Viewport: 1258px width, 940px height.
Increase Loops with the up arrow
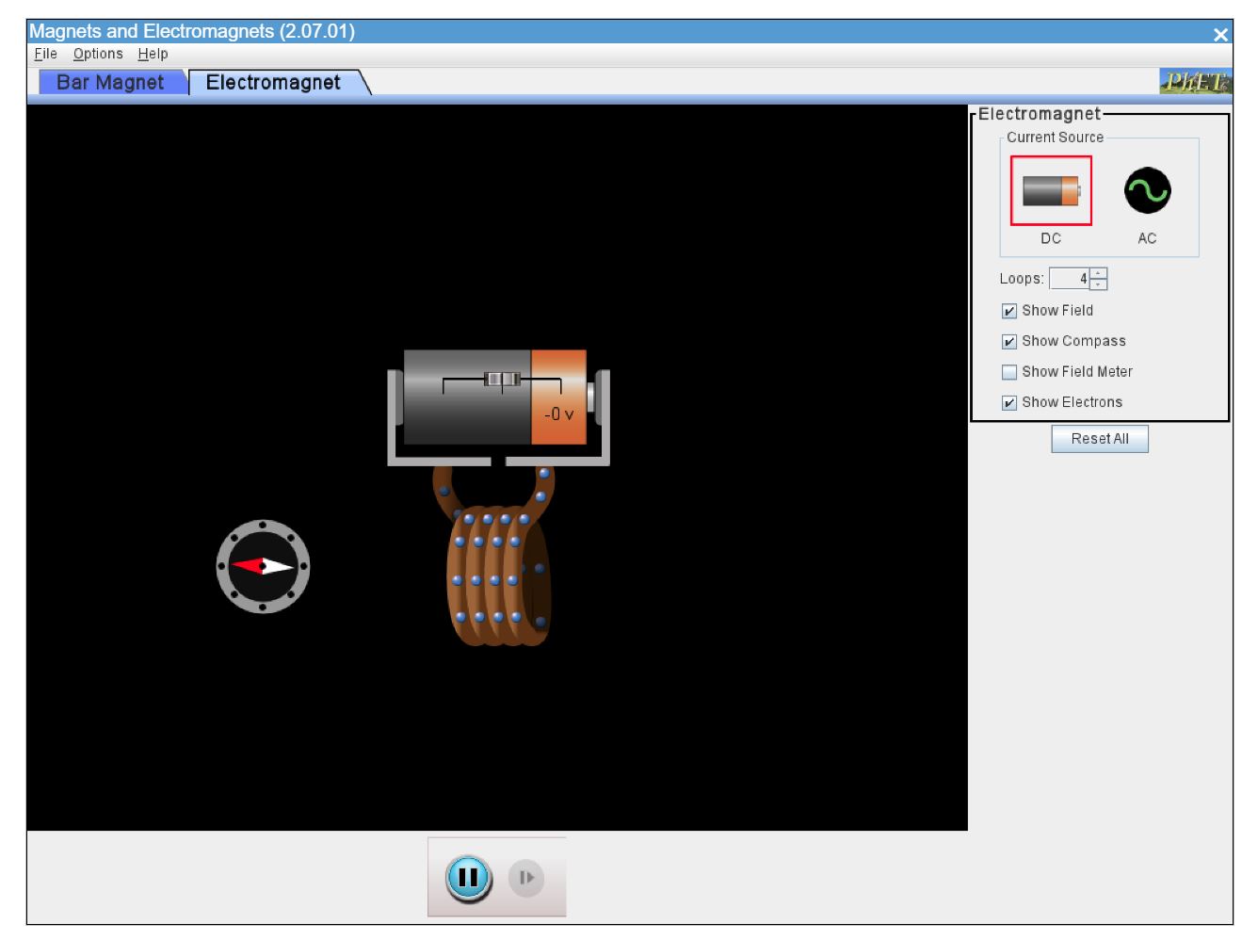click(x=1099, y=273)
